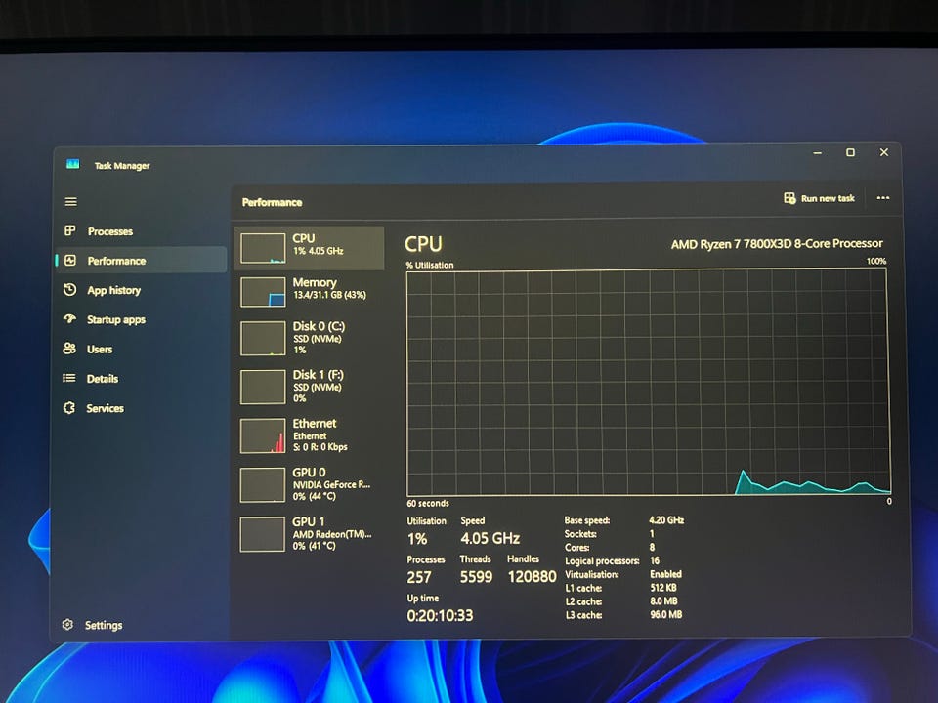Click the Up time value 0:20:10:33

coord(440,616)
